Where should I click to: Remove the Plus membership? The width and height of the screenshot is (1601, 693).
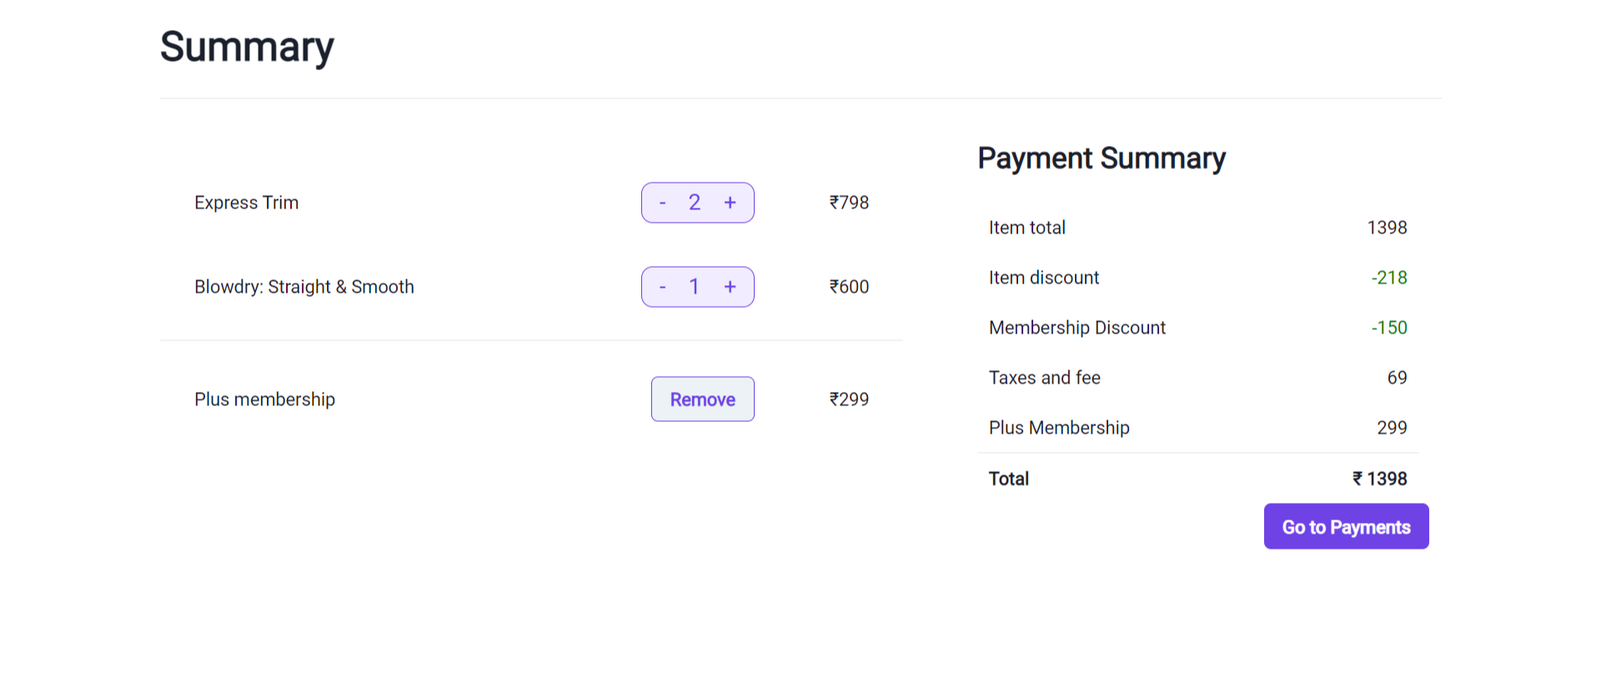coord(702,399)
